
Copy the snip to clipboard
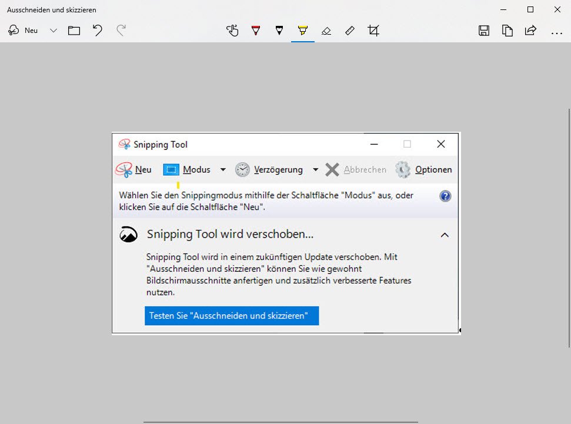click(507, 31)
